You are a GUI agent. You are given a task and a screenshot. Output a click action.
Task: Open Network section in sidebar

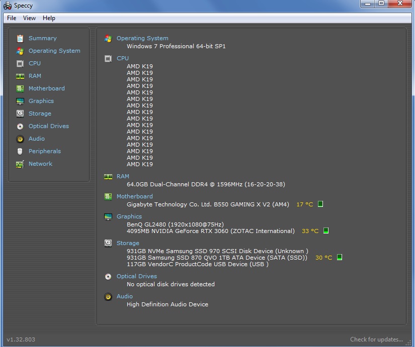(40, 164)
